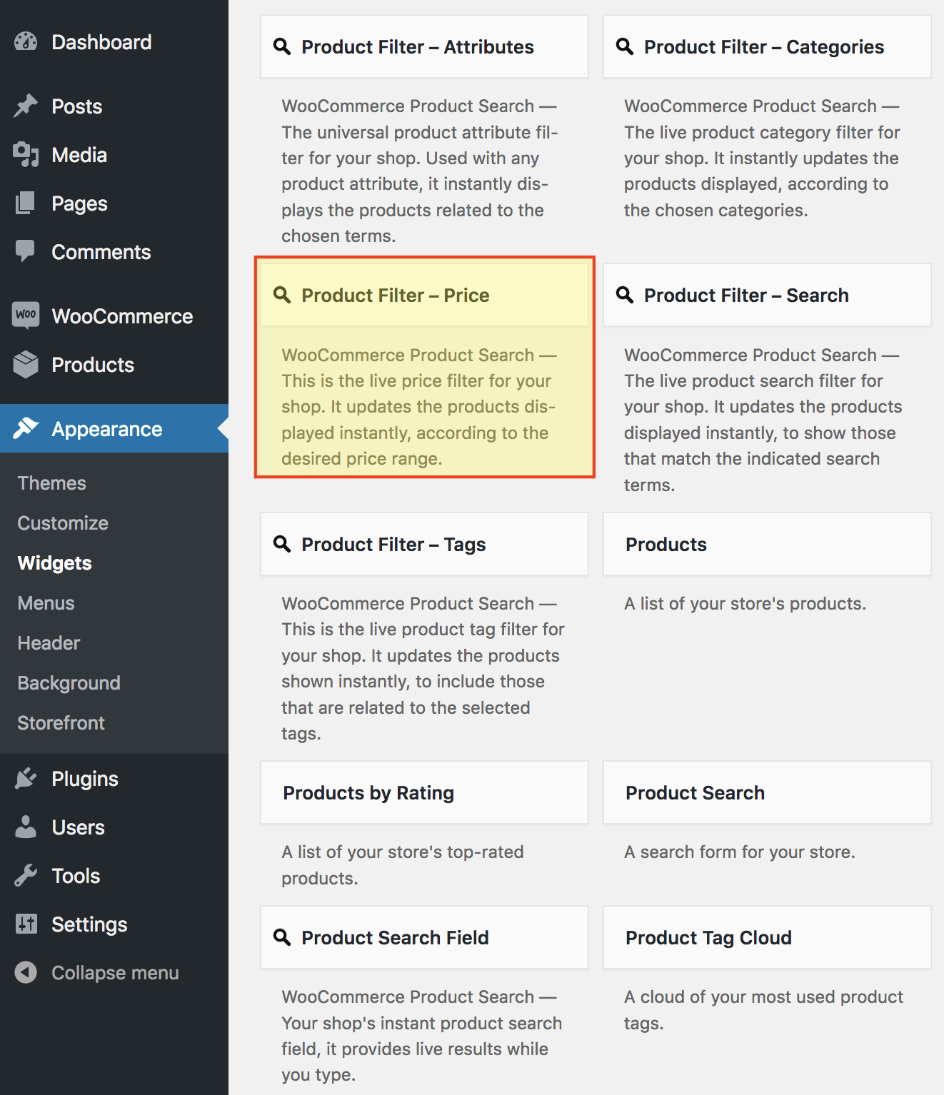Click the Media camera-music icon
The image size is (944, 1095).
[26, 154]
